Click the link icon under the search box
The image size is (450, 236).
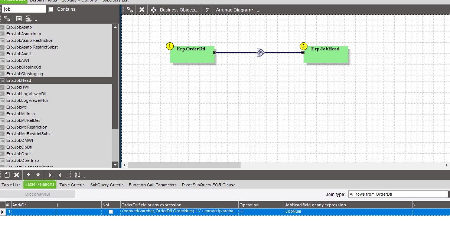pos(7,19)
